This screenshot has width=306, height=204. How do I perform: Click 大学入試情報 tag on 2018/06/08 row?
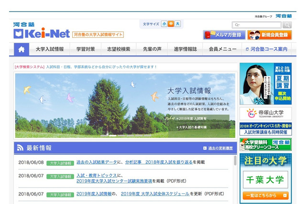60,163
